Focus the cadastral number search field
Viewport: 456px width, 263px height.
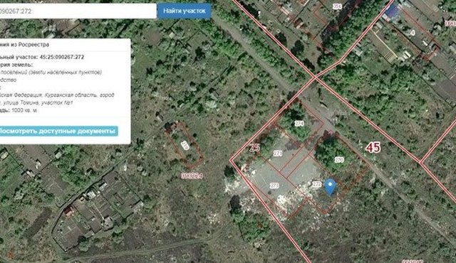click(78, 11)
